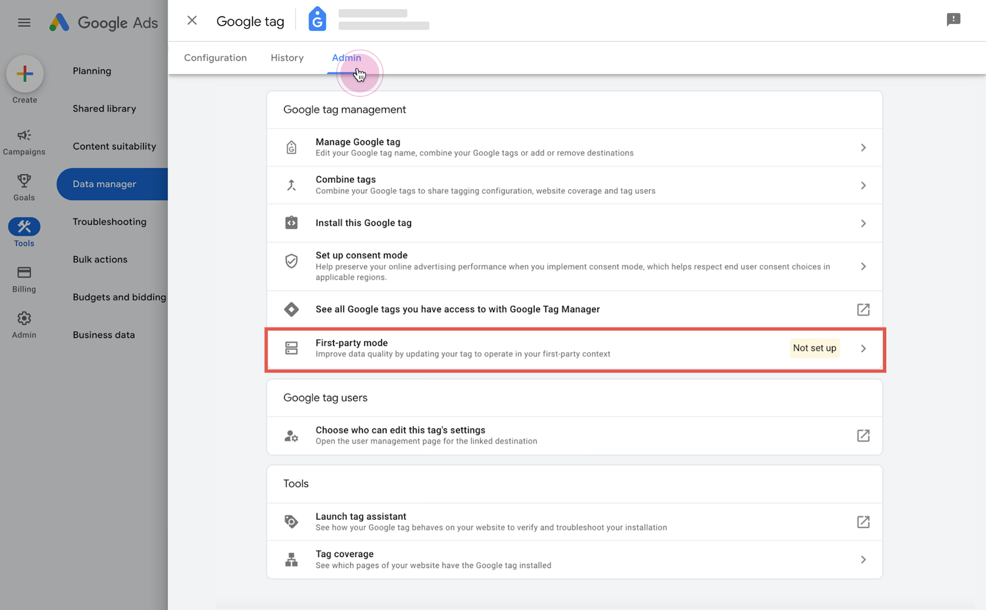Expand Tag coverage chevron
Screen dimensions: 986x610
(863, 560)
